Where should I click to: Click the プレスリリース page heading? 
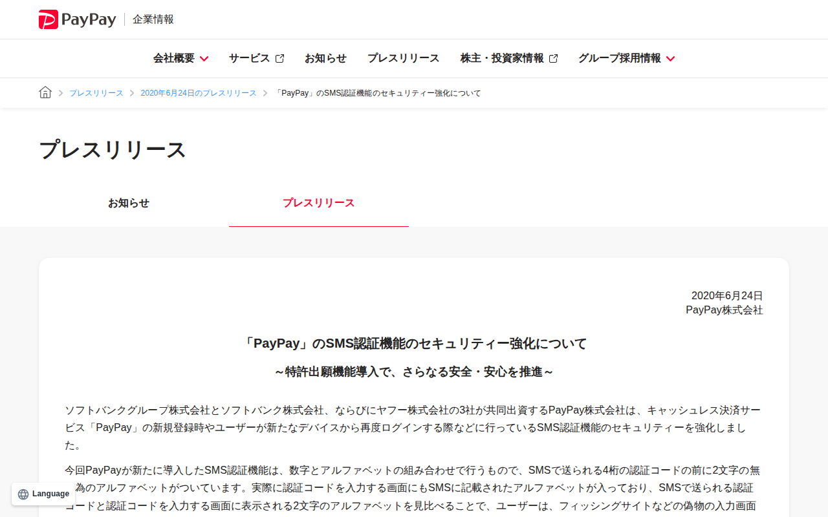(x=113, y=149)
